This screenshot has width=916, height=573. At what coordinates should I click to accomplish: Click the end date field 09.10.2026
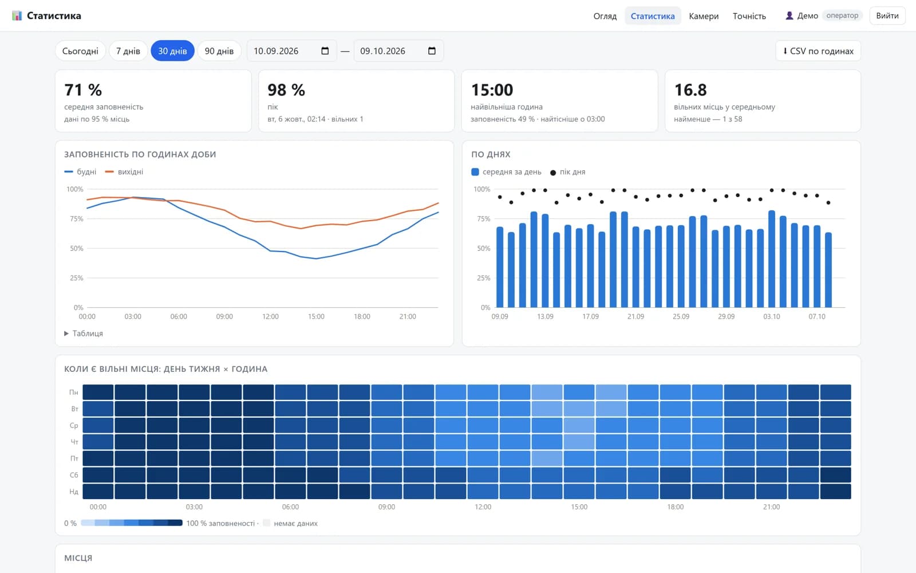point(398,51)
